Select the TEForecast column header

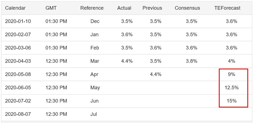click(227, 8)
